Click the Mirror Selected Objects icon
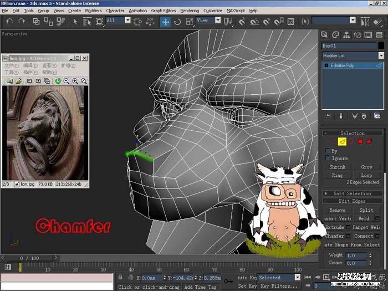Viewport: 388px width, 291px height. 365,22
